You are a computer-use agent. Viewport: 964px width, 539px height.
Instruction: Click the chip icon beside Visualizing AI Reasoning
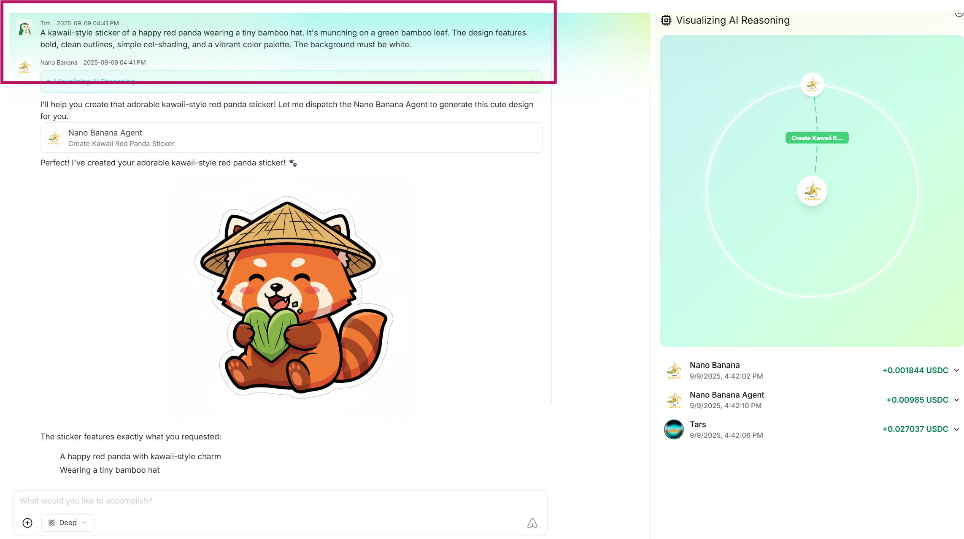coord(666,20)
